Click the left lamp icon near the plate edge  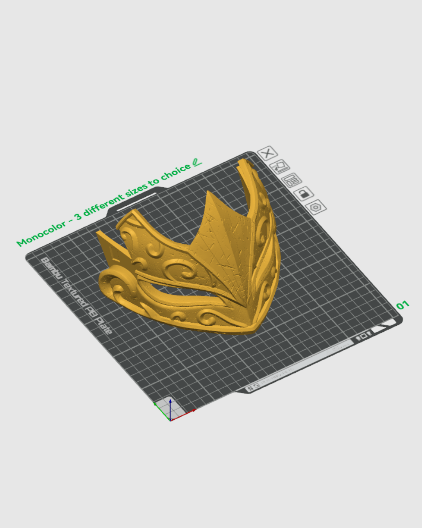tap(358, 338)
